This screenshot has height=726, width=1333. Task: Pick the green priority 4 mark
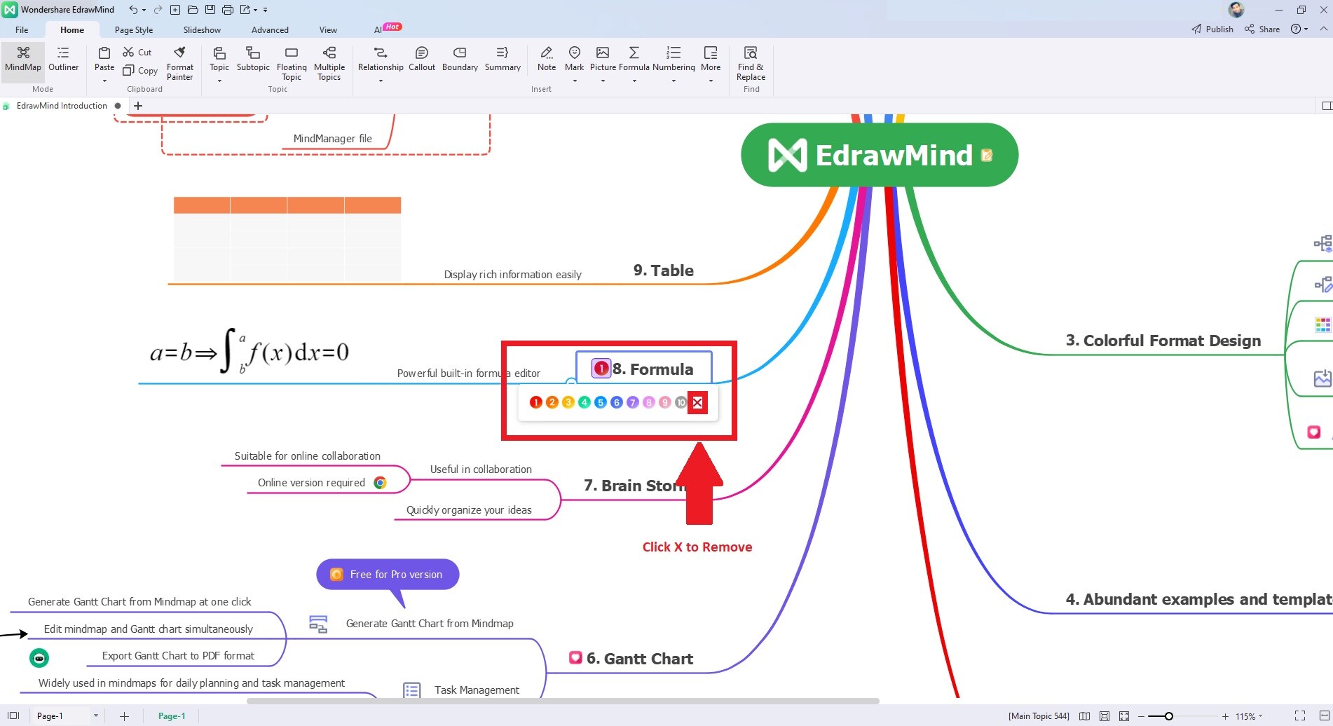click(x=585, y=402)
